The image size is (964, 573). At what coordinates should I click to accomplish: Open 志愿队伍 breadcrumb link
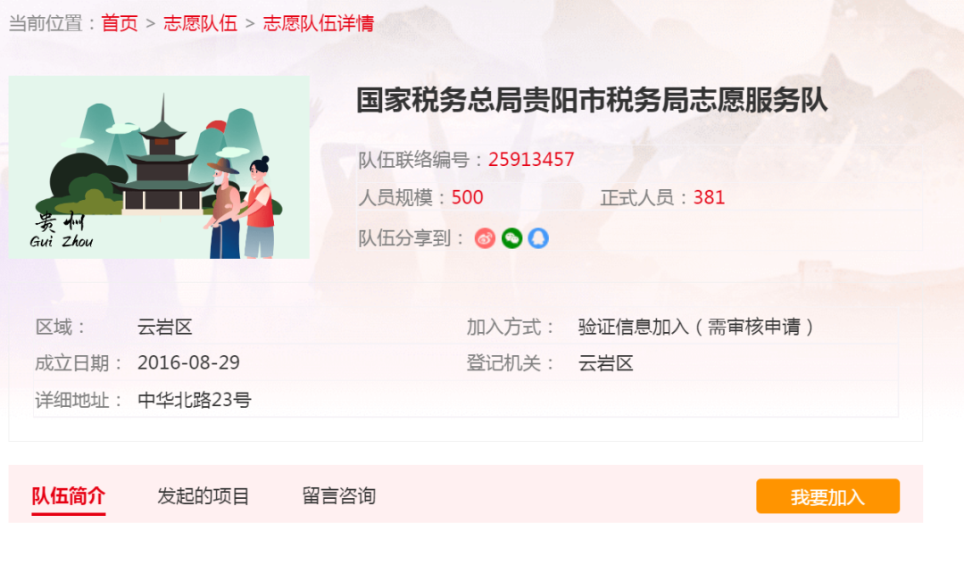pos(201,23)
